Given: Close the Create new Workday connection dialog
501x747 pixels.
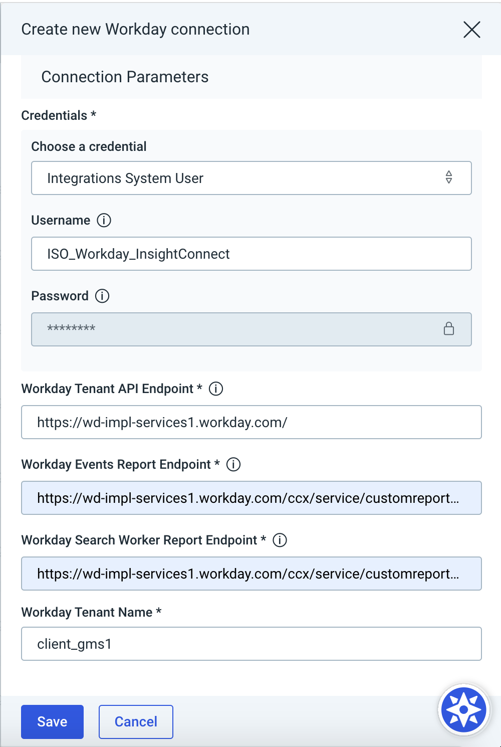Looking at the screenshot, I should pyautogui.click(x=471, y=30).
